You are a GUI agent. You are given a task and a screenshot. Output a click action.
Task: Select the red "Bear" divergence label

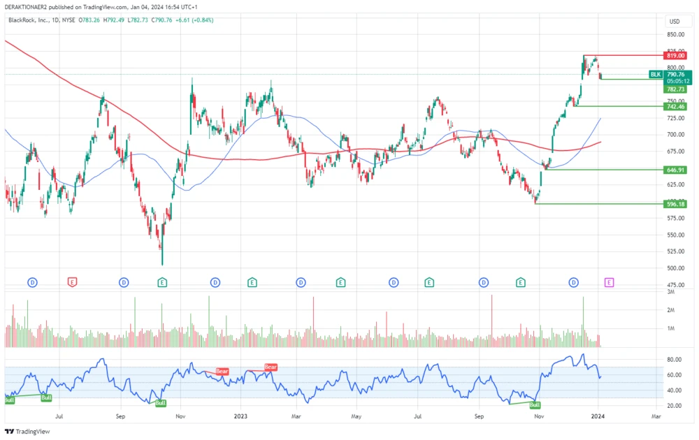[x=221, y=371]
